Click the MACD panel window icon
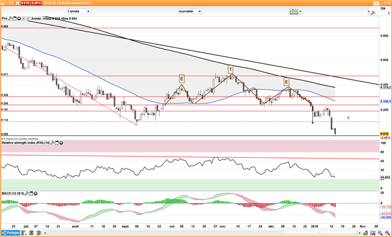Screen dimensions: 392x237 pyautogui.click(x=31, y=194)
